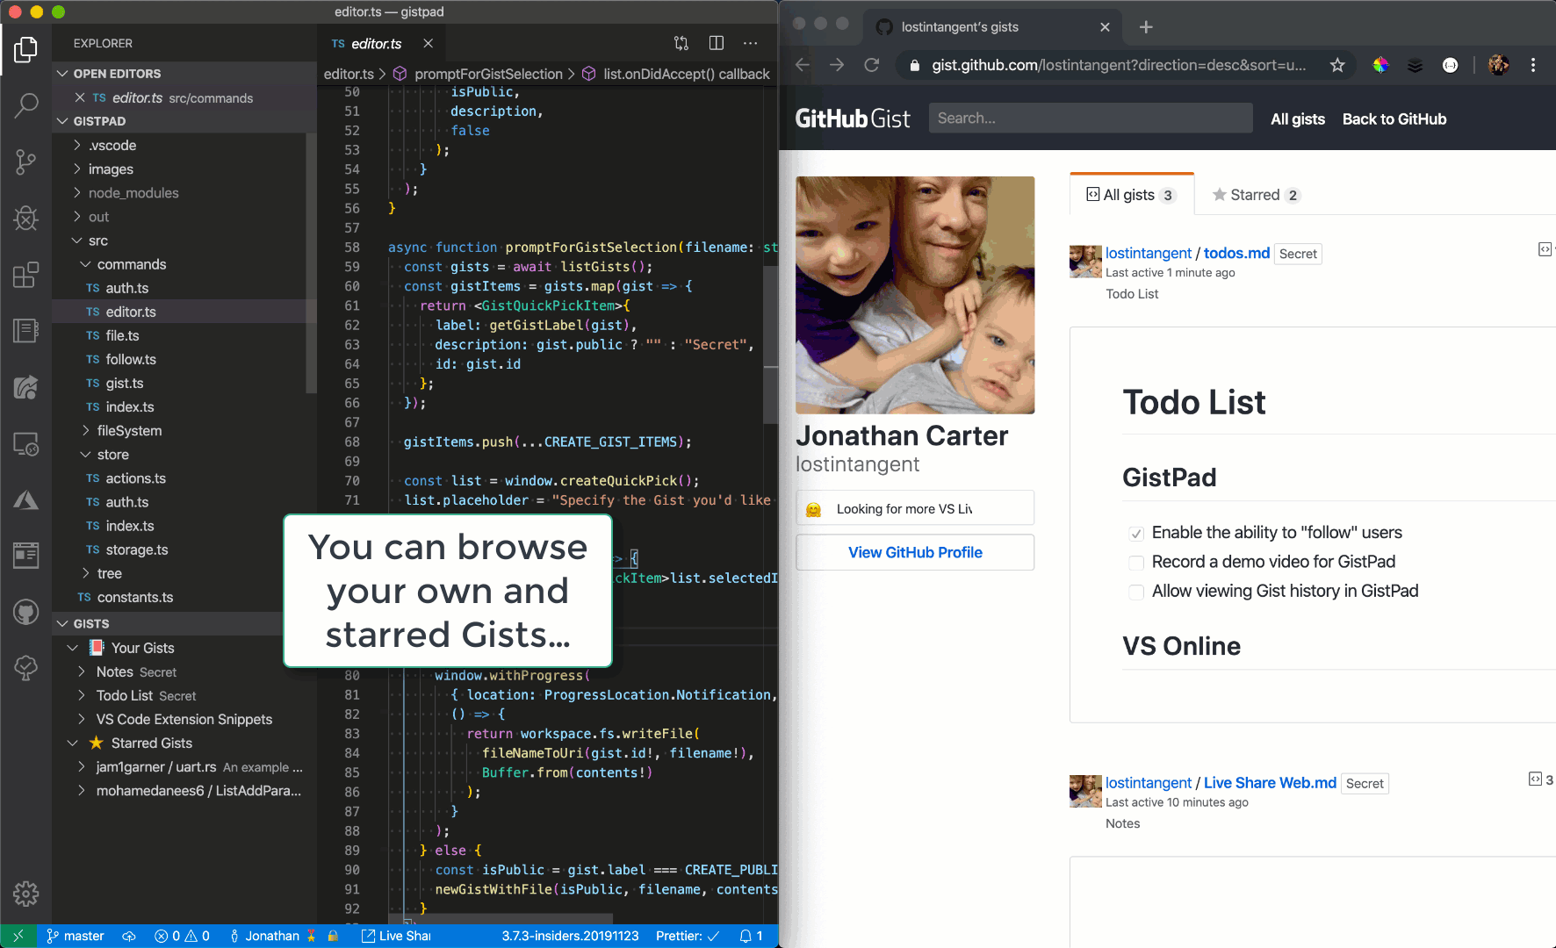Expand the node_modules folder

tap(133, 193)
